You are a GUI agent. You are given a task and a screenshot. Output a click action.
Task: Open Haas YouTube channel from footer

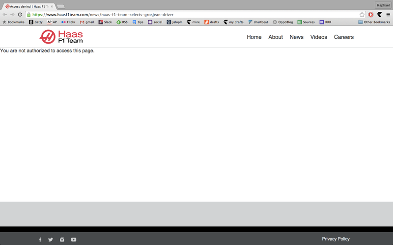click(x=73, y=240)
